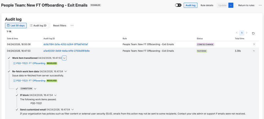This screenshot has width=264, height=119.
Task: Click Reset filters
Action: (x=60, y=26)
